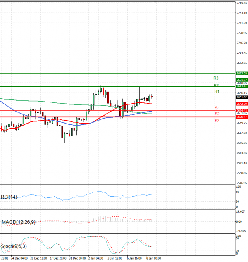
Task: Click the MACD scale value -19.465
Action: (x=241, y=231)
